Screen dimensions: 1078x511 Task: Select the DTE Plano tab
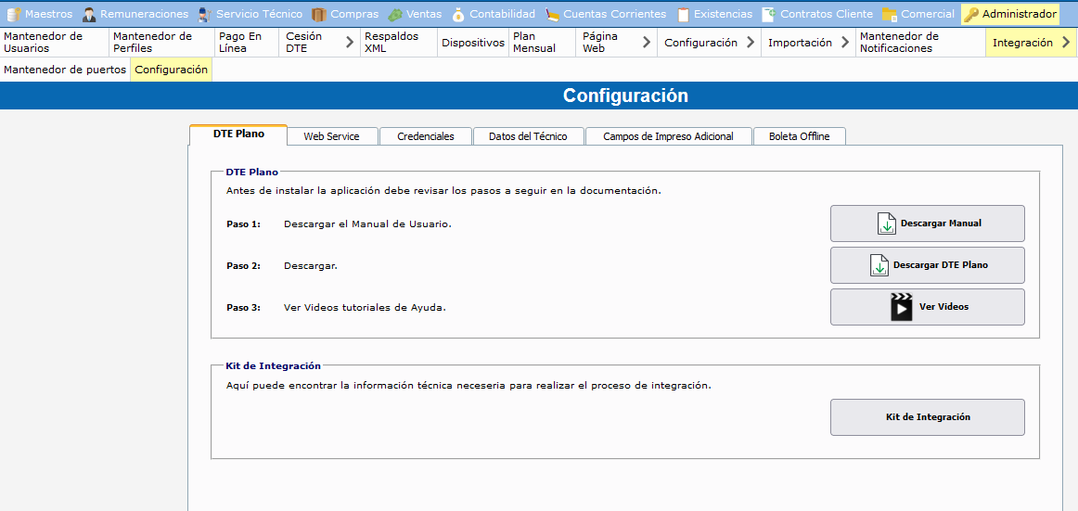pyautogui.click(x=238, y=134)
